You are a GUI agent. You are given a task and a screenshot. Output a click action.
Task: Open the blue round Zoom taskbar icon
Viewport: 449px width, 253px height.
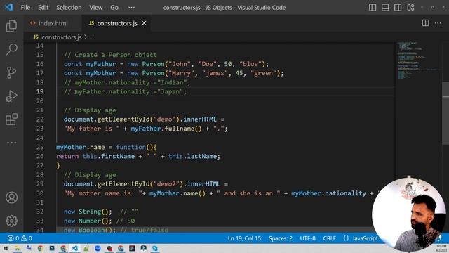coord(98,248)
